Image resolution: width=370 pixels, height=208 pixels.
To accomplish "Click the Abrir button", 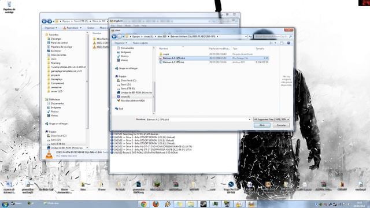I will click(262, 125).
